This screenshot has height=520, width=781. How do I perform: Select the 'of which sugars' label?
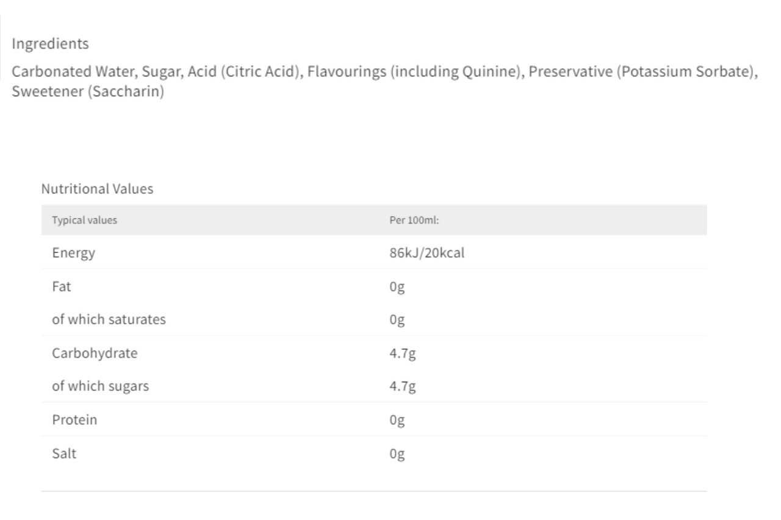[100, 386]
